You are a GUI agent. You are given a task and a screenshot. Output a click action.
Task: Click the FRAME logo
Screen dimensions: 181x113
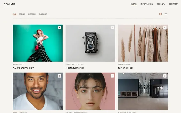10,4
